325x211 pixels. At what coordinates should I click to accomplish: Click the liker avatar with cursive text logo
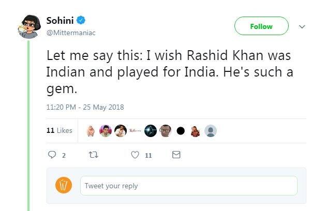[x=136, y=131]
